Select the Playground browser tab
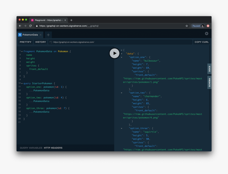 [x=49, y=20]
